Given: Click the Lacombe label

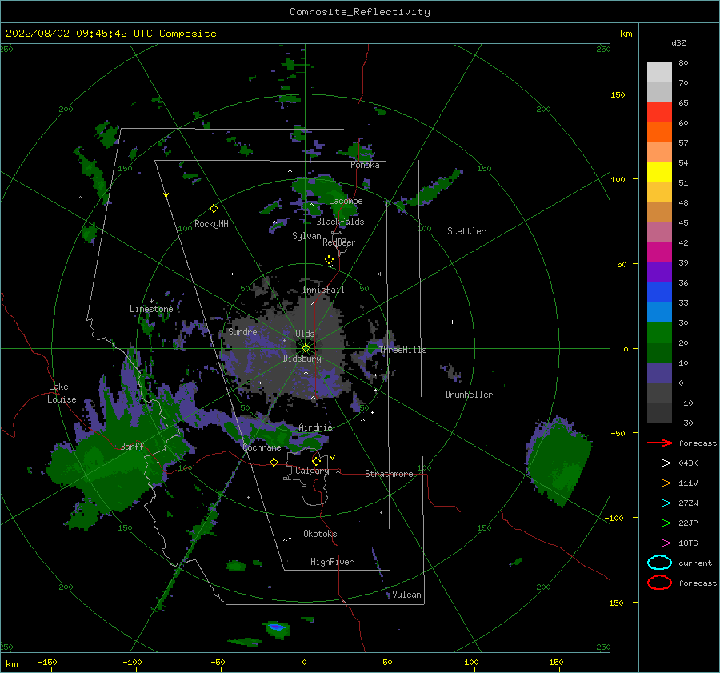Looking at the screenshot, I should point(346,201).
